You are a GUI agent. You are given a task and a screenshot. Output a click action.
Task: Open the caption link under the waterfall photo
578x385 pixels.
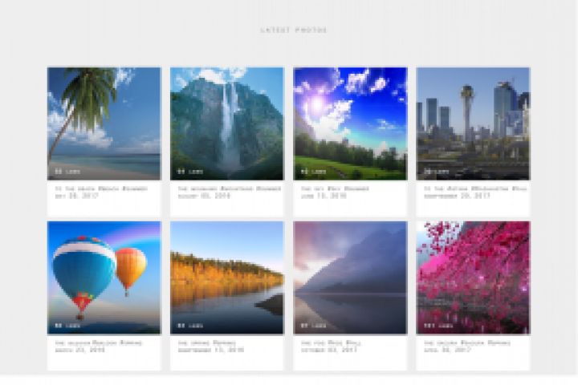(230, 188)
